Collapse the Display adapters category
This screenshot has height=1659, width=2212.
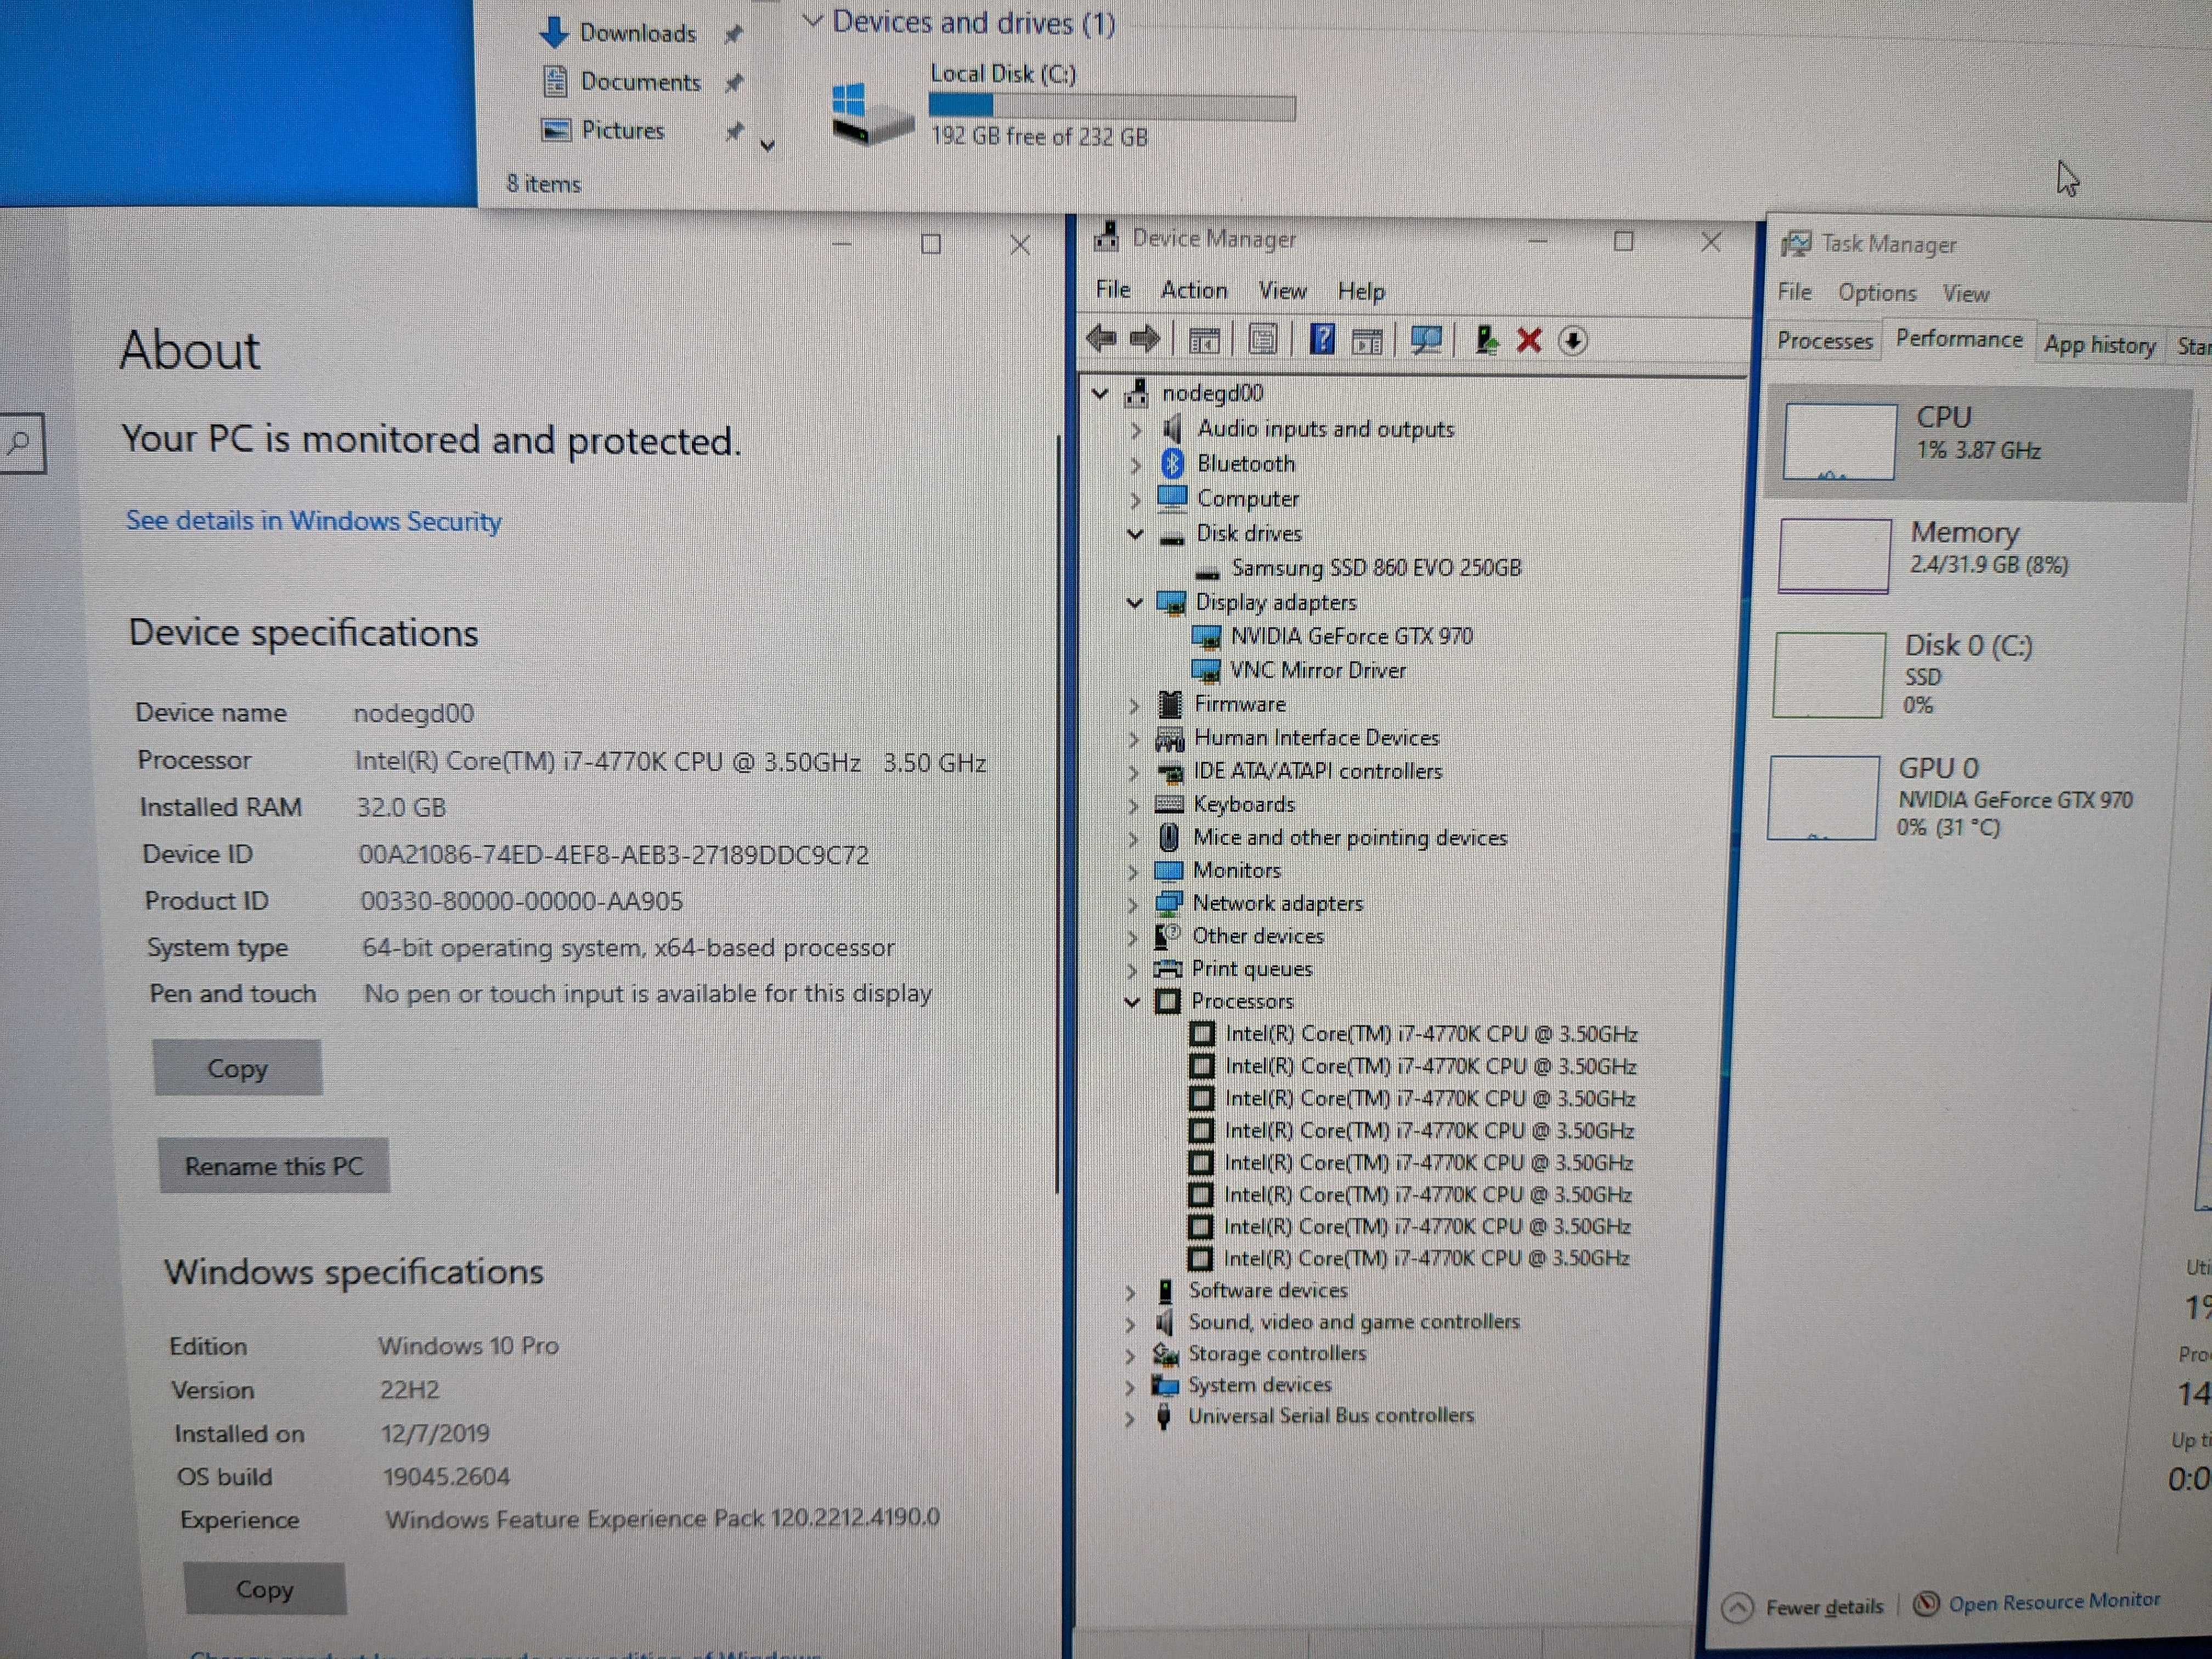click(1134, 603)
